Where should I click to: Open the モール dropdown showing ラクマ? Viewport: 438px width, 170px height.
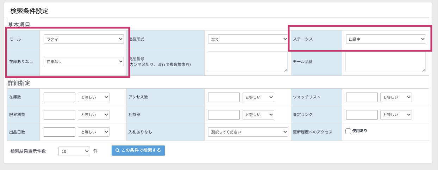tap(83, 39)
